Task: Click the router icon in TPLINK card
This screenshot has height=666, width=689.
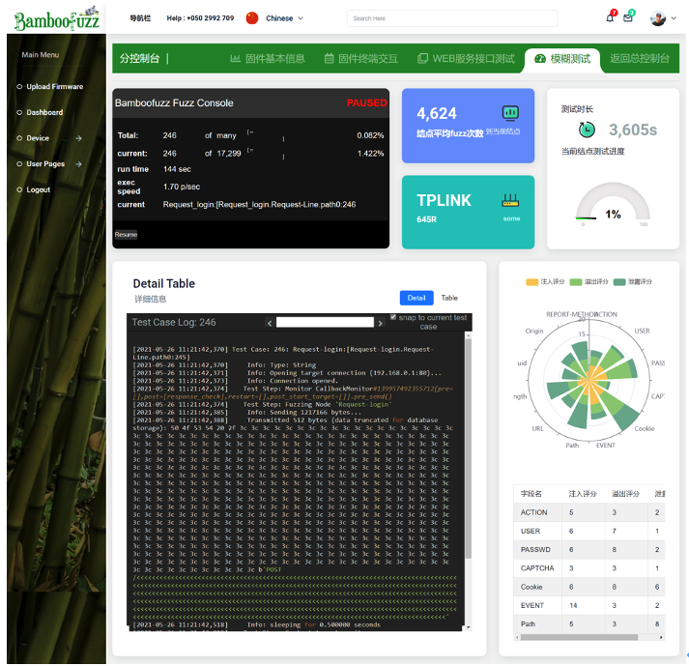Action: (510, 200)
